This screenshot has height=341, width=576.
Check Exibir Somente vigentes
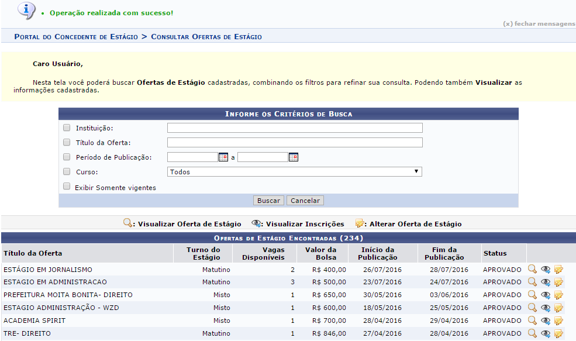click(67, 186)
